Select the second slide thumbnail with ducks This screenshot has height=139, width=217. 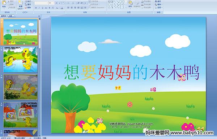21,60
